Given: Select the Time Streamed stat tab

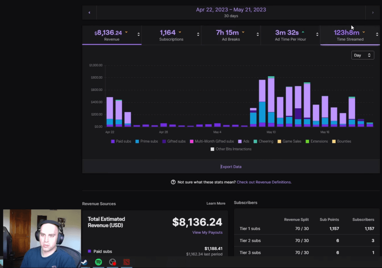Looking at the screenshot, I should pyautogui.click(x=350, y=35).
